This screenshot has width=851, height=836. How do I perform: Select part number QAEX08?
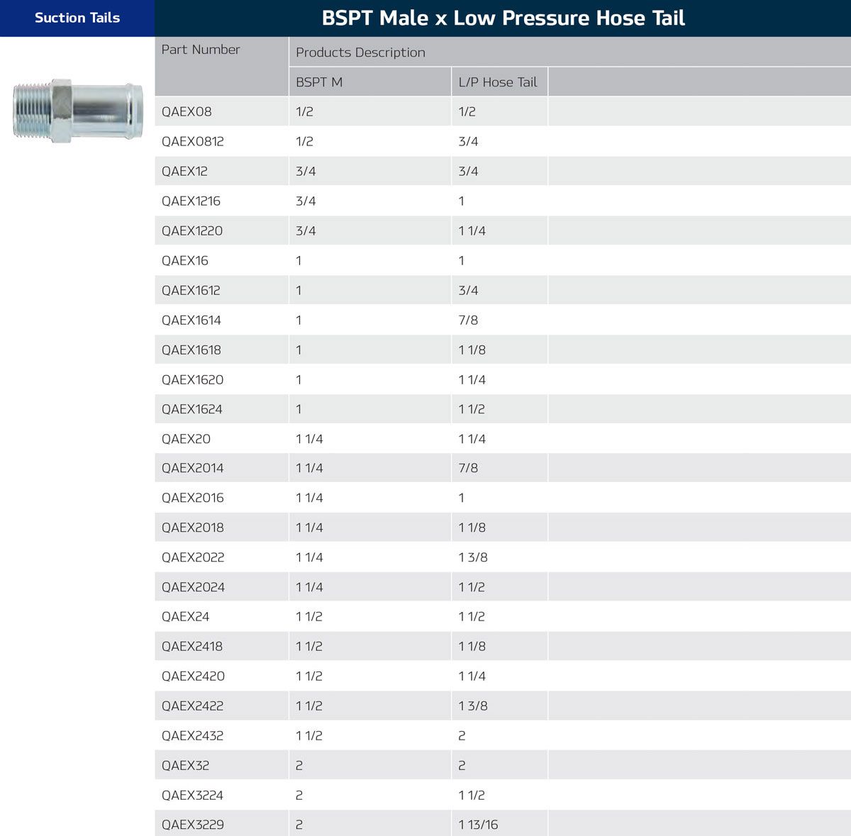187,112
